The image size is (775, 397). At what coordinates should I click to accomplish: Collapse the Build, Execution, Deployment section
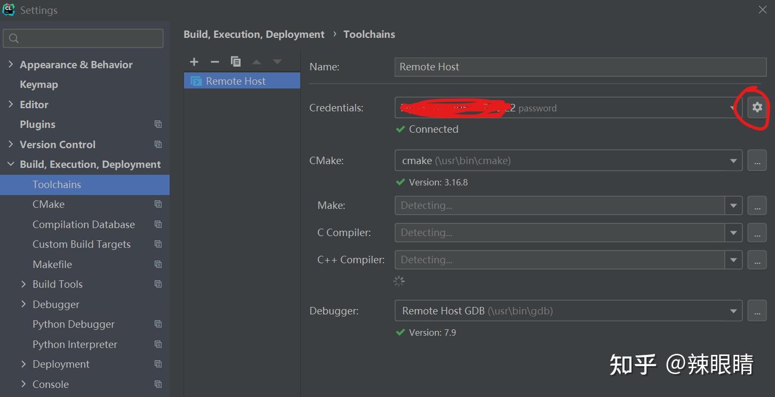11,164
